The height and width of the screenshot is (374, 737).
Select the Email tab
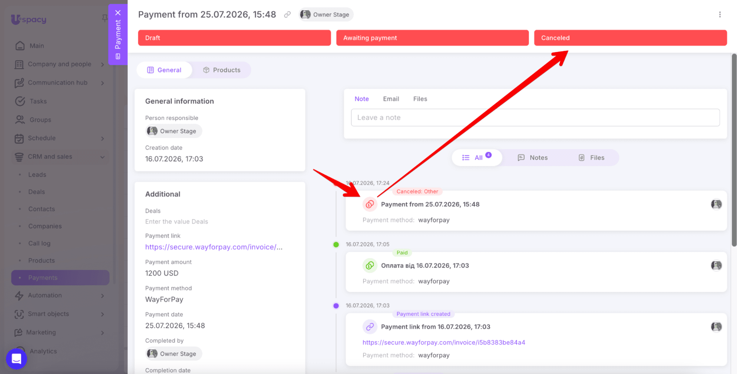tap(391, 99)
